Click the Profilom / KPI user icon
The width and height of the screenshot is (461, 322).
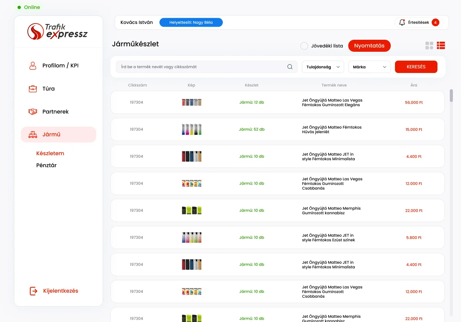(33, 66)
